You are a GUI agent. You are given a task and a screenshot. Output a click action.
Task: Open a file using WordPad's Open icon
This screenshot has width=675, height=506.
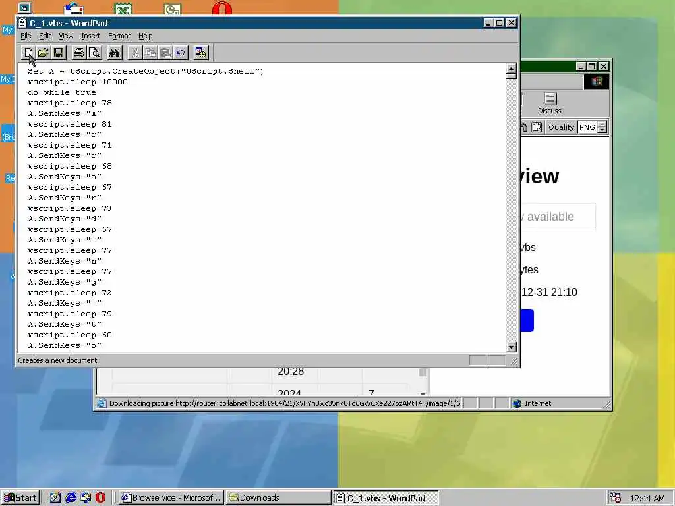click(x=44, y=53)
